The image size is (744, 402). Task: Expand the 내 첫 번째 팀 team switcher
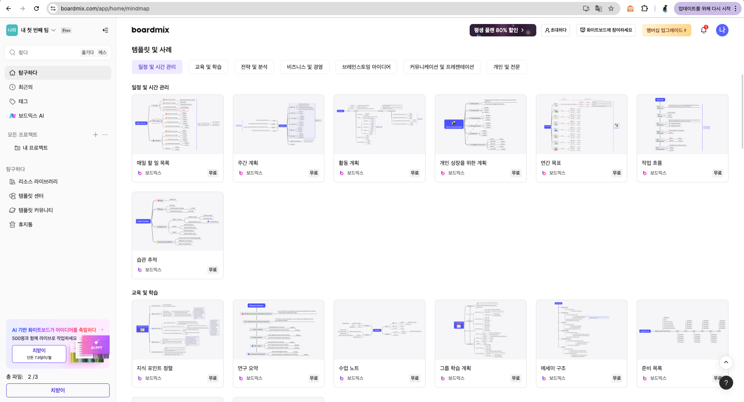pos(53,30)
